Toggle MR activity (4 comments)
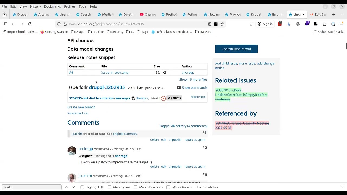This screenshot has width=347, height=195. coord(183,126)
